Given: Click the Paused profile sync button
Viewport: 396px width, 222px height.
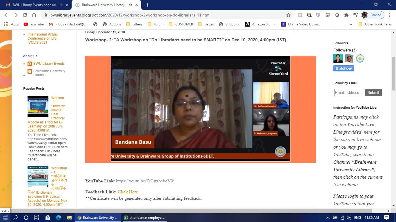Looking at the screenshot, I should 373,15.
